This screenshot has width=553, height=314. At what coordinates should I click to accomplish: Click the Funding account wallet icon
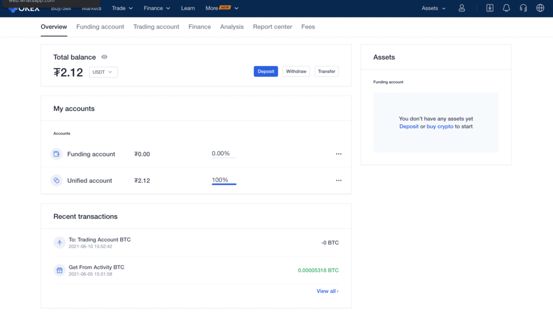56,154
